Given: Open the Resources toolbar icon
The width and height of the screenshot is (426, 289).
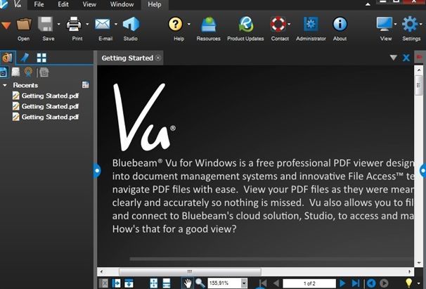Looking at the screenshot, I should click(208, 24).
